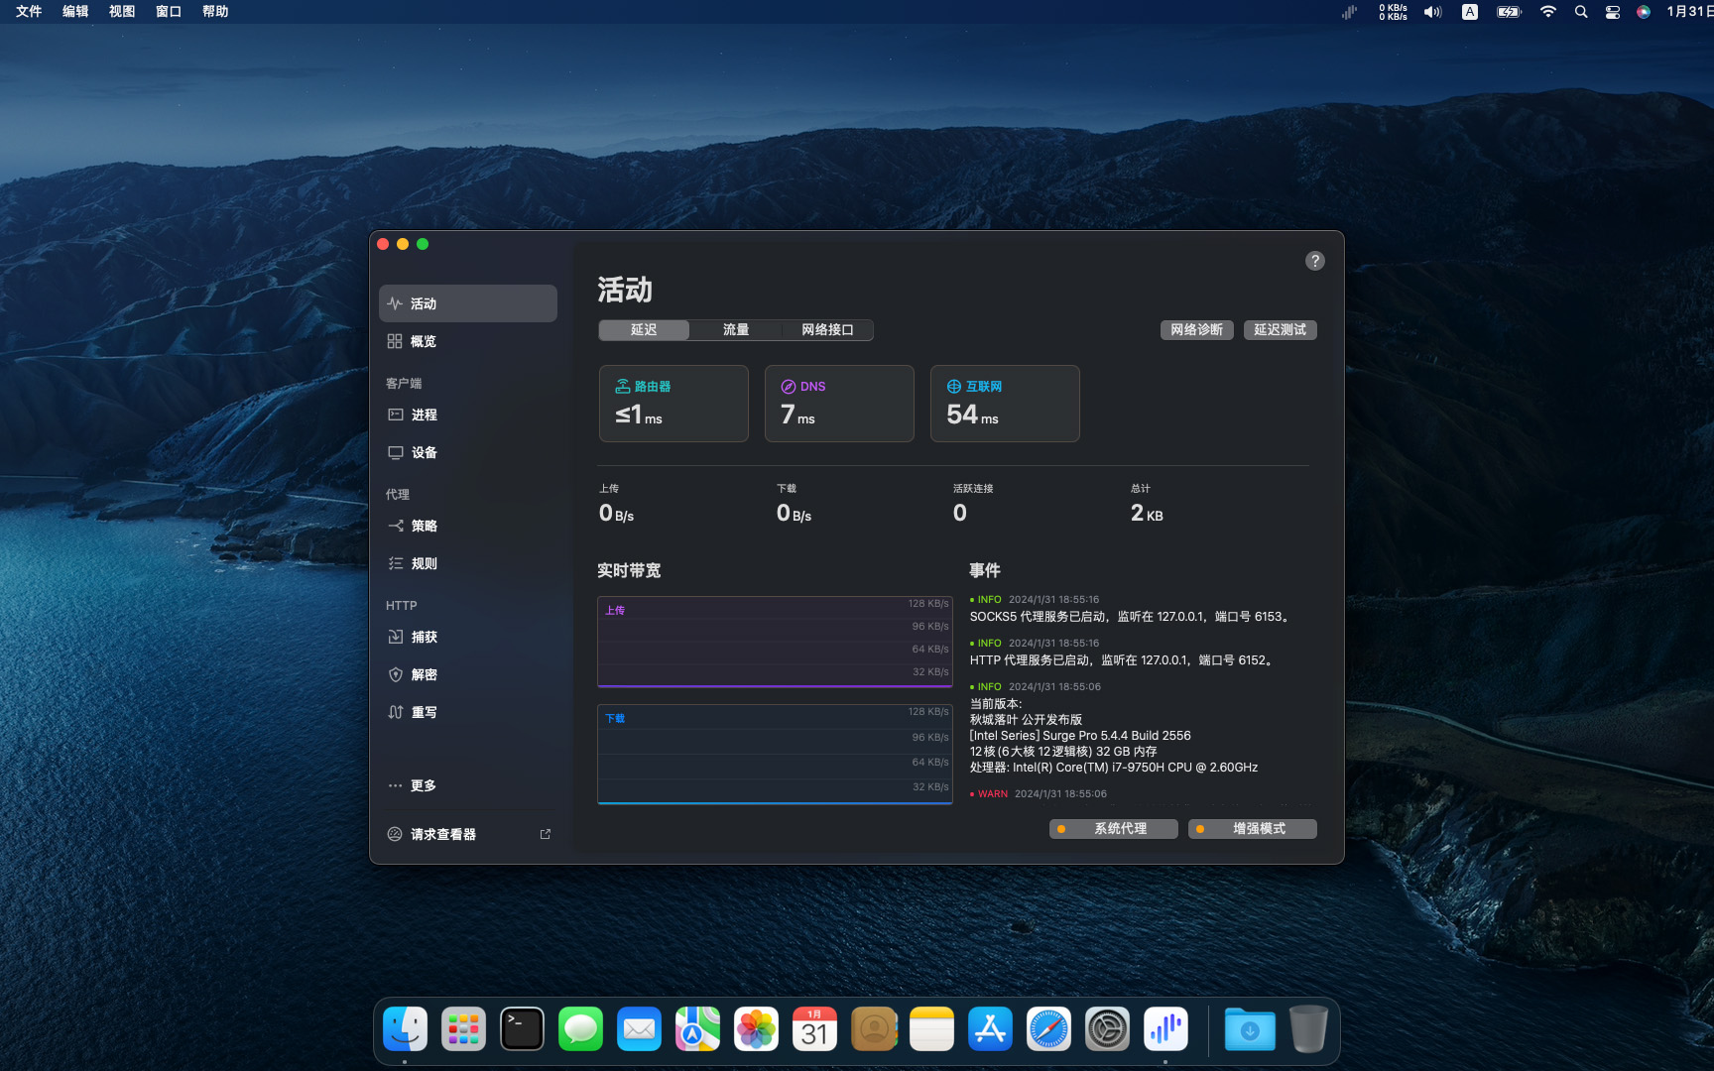The height and width of the screenshot is (1071, 1714).
Task: Open Messages from the Dock
Action: coord(580,1029)
